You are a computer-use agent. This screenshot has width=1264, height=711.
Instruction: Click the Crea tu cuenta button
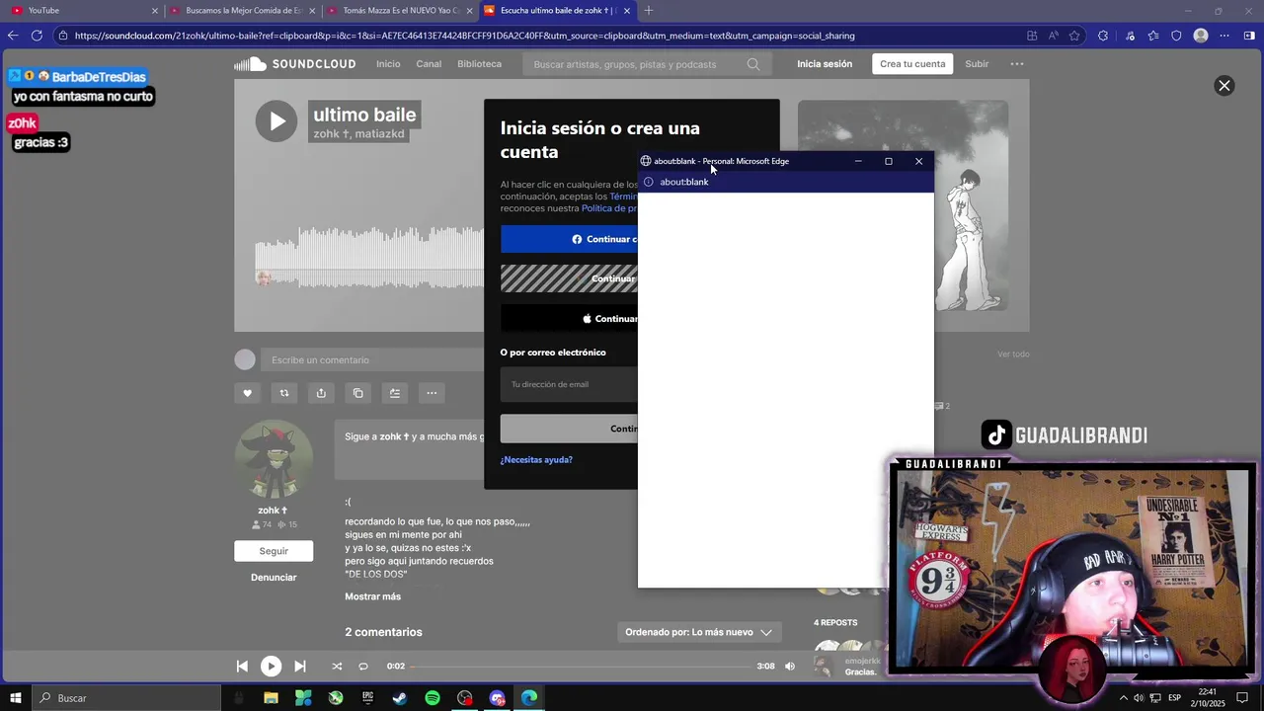pos(912,64)
